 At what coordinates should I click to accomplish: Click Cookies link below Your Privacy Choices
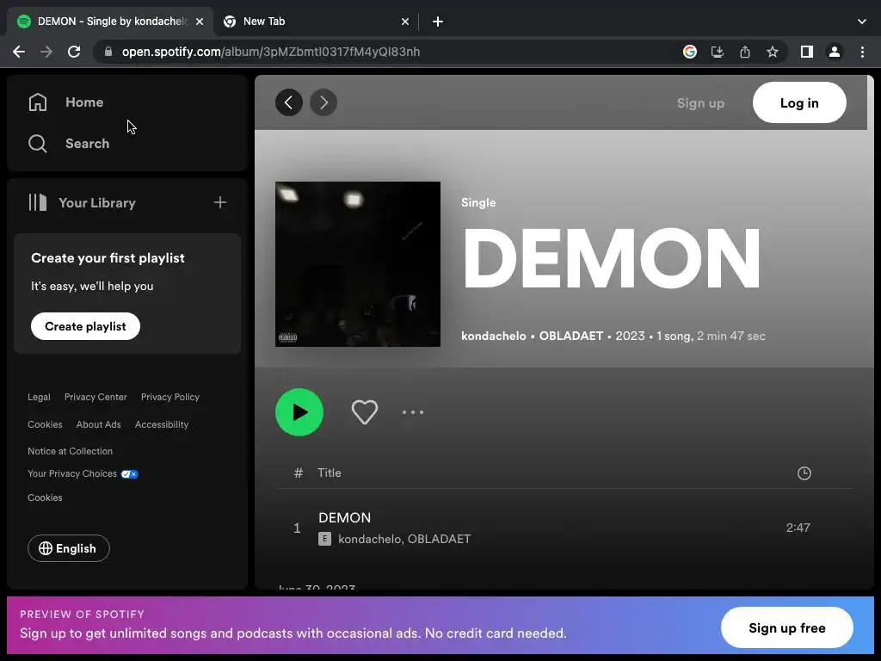tap(45, 497)
